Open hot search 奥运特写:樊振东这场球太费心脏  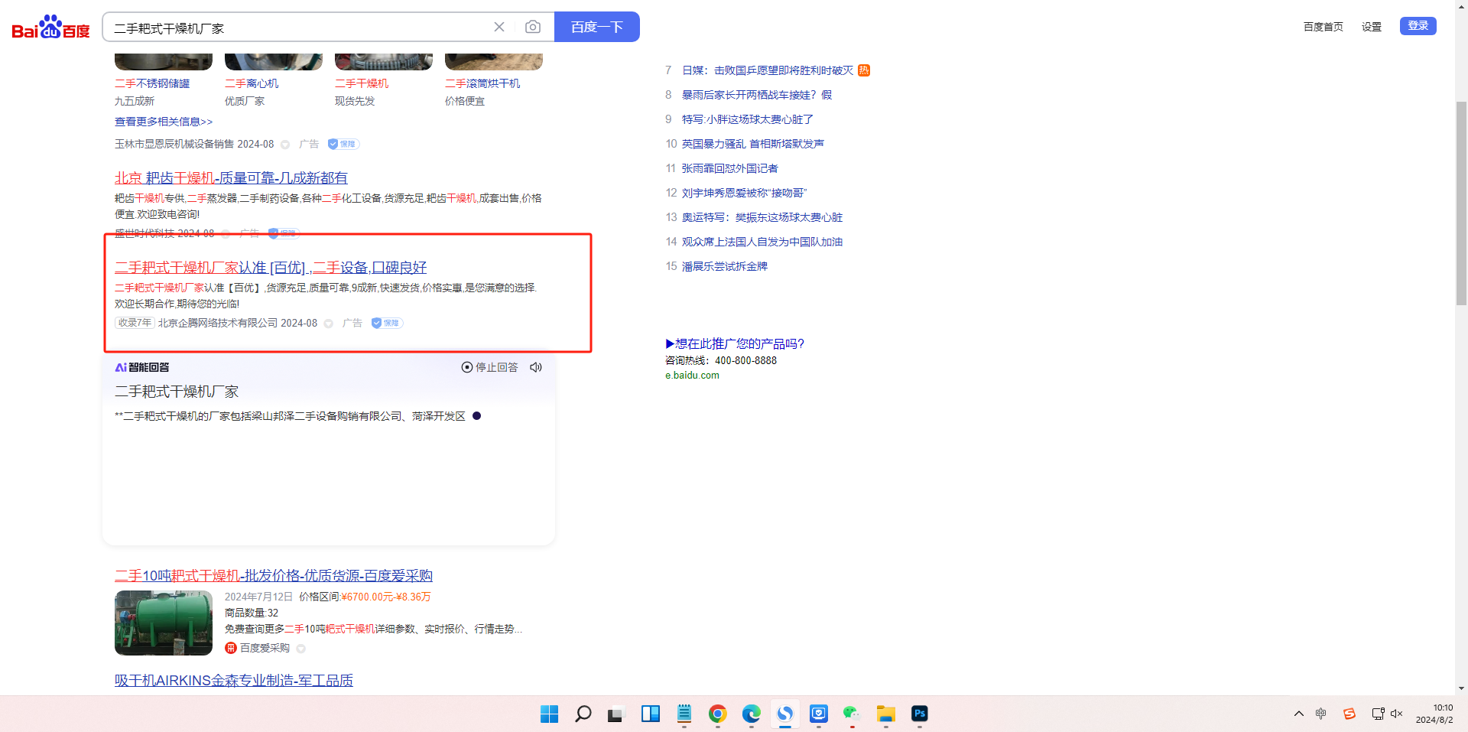762,217
